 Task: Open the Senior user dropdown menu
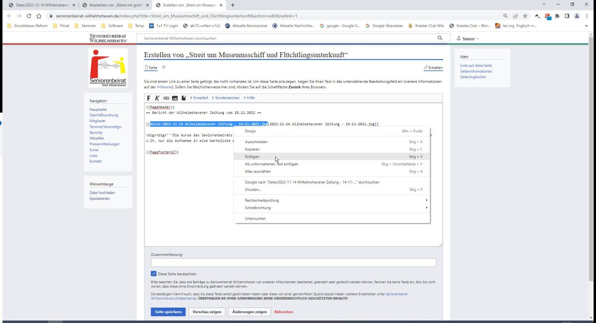468,38
